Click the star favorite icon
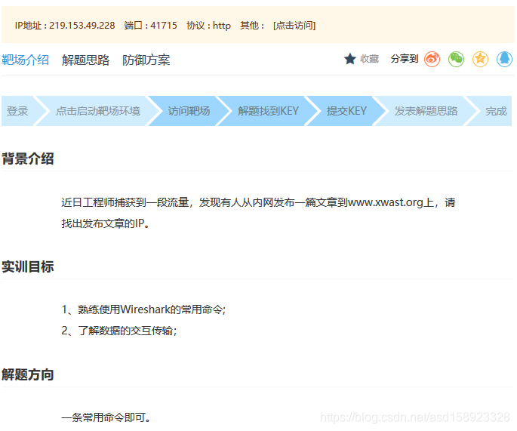The image size is (517, 431). click(350, 59)
